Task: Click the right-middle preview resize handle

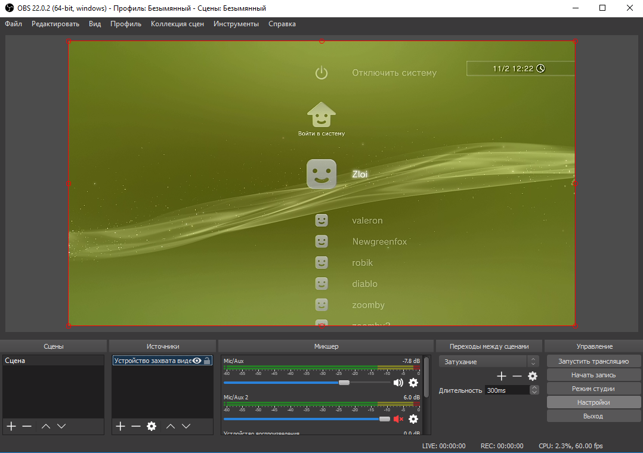Action: pos(575,184)
